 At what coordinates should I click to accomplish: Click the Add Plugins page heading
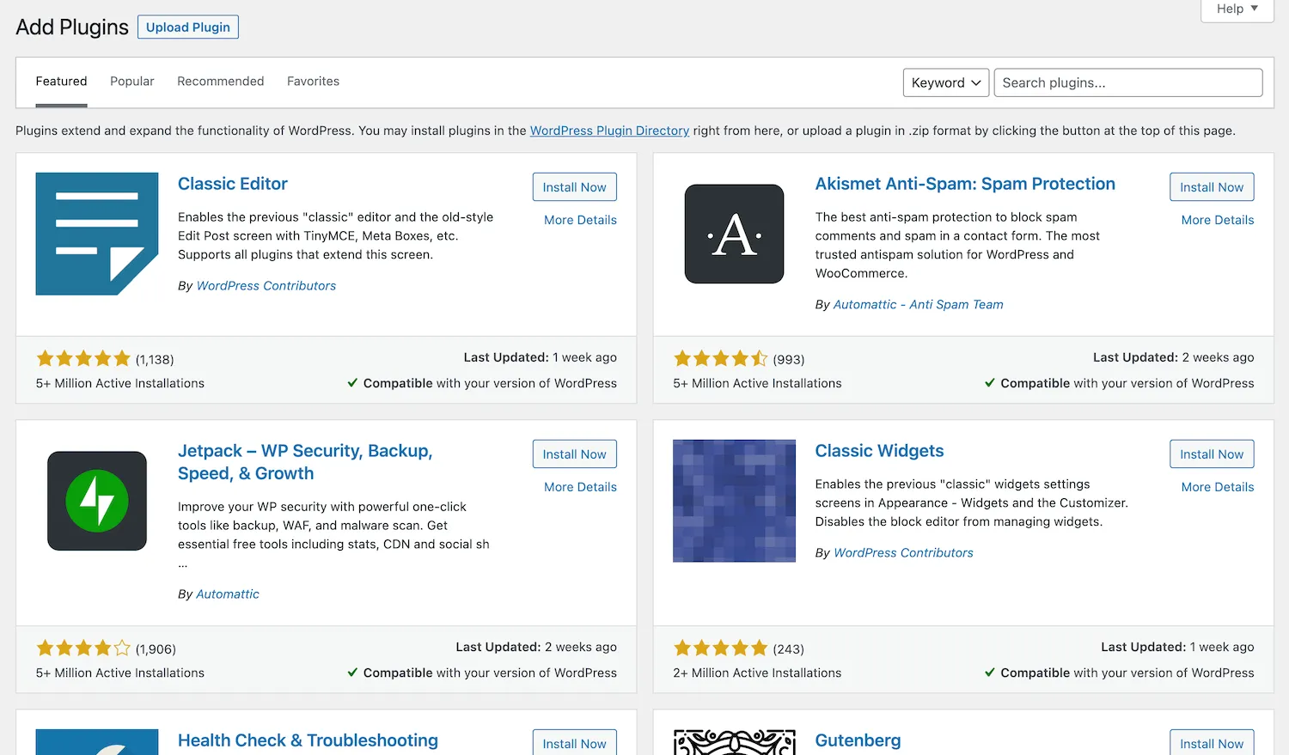tap(72, 27)
